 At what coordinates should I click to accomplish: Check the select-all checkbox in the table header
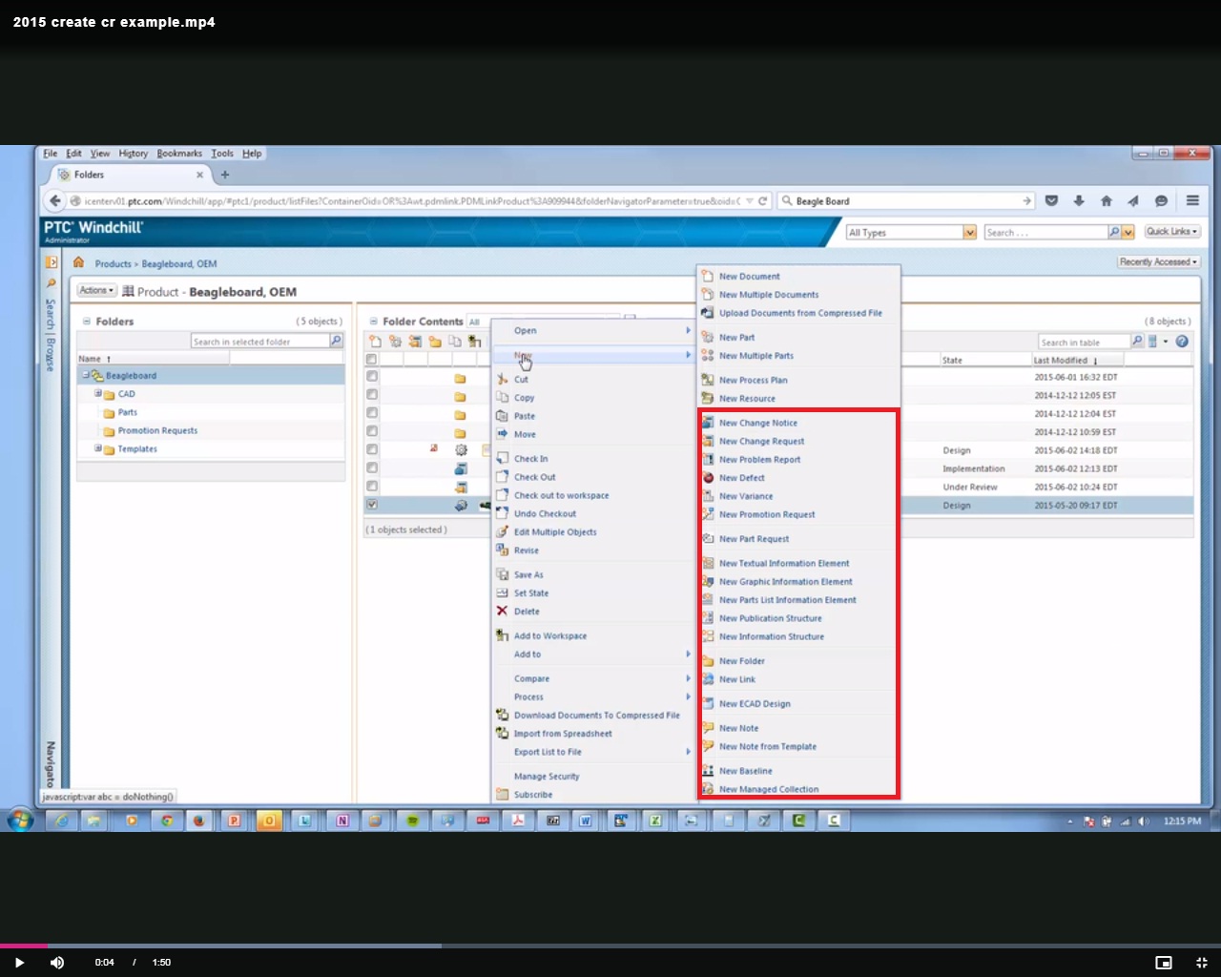pos(371,359)
